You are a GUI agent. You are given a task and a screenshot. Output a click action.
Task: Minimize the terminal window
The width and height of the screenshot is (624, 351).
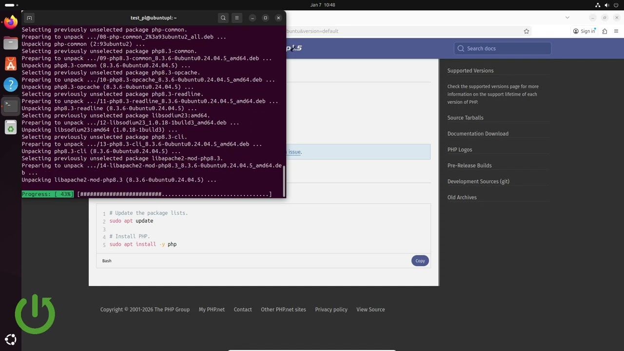253,18
